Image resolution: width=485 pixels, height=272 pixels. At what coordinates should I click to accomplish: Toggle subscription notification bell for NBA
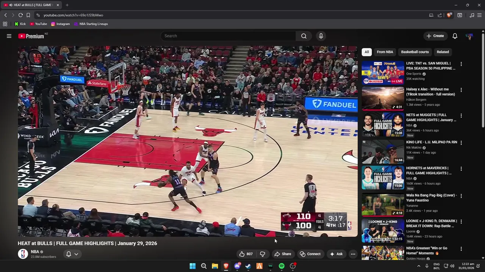click(69, 254)
